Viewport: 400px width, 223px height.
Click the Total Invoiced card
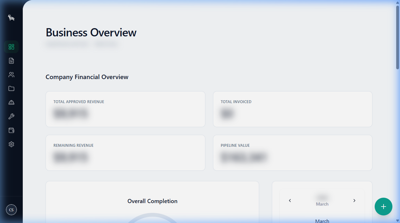292,109
